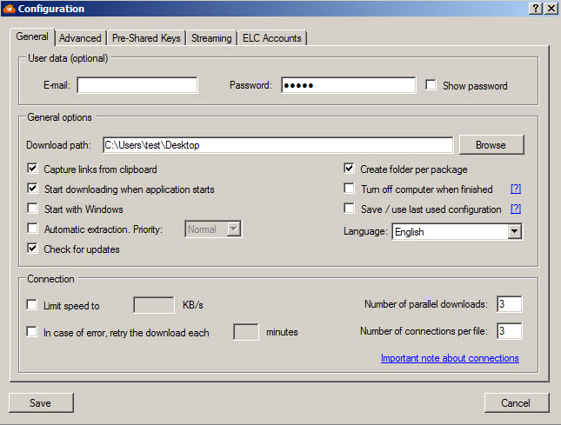Open the extraction Priority dropdown
This screenshot has width=561, height=425.
point(232,229)
